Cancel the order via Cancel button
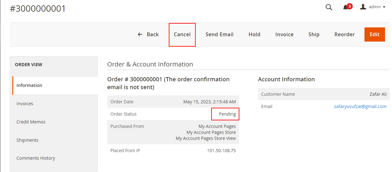 (x=182, y=35)
